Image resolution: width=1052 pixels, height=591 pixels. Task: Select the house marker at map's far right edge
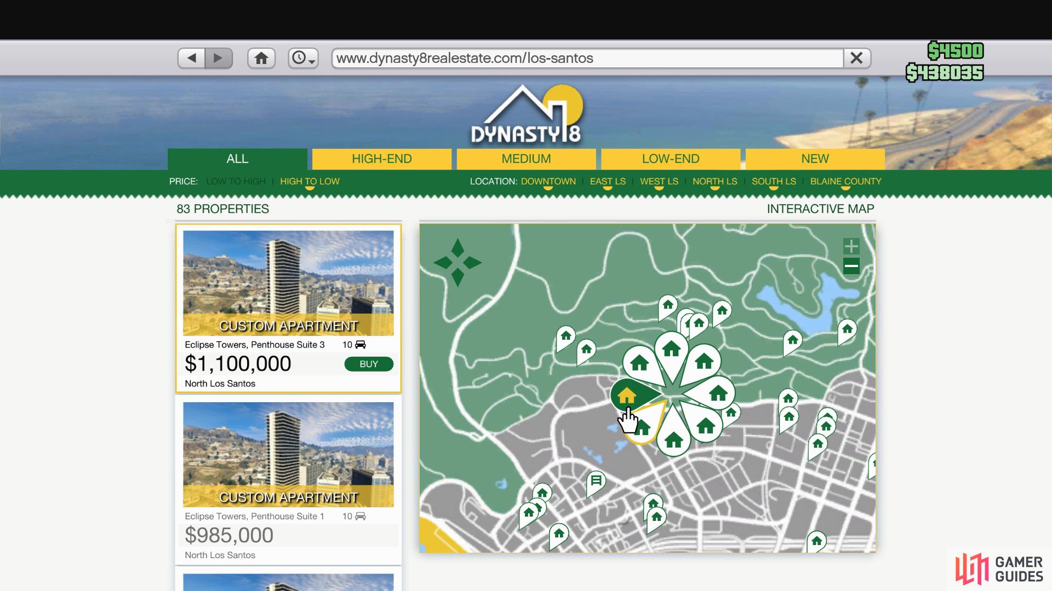point(873,464)
